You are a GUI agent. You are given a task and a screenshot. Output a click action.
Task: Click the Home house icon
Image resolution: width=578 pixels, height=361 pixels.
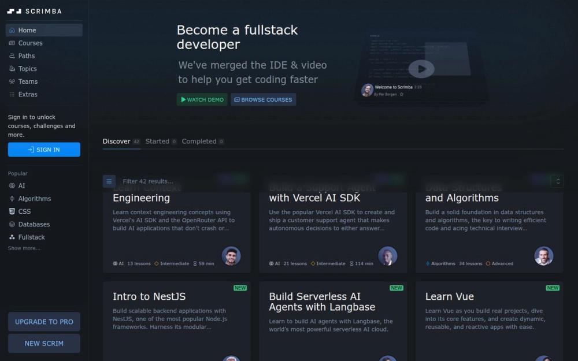coord(12,30)
